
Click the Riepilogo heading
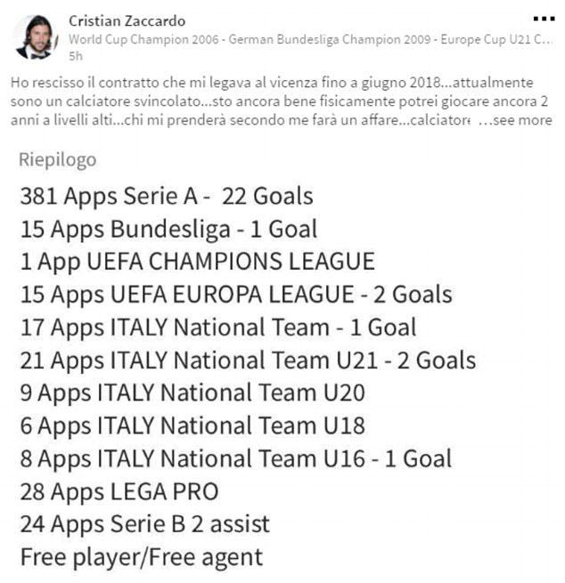57,160
